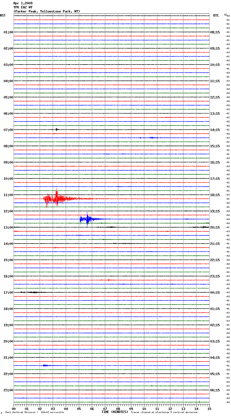Click the 'Apr 1,2009' date header
The height and width of the screenshot is (416, 231).
(x=23, y=3)
